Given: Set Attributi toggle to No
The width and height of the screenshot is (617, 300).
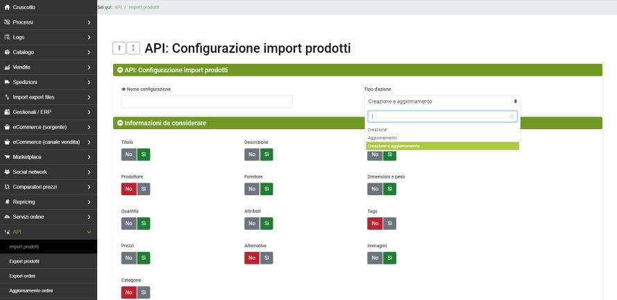Looking at the screenshot, I should pos(252,223).
